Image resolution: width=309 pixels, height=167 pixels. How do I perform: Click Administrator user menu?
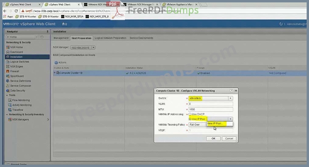pos(296,24)
